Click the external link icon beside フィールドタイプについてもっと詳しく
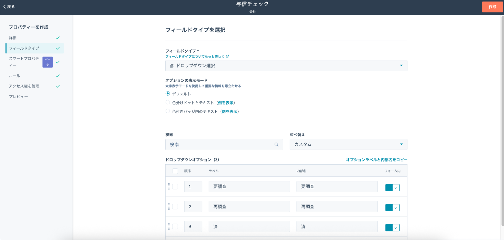The width and height of the screenshot is (504, 240). [227, 56]
